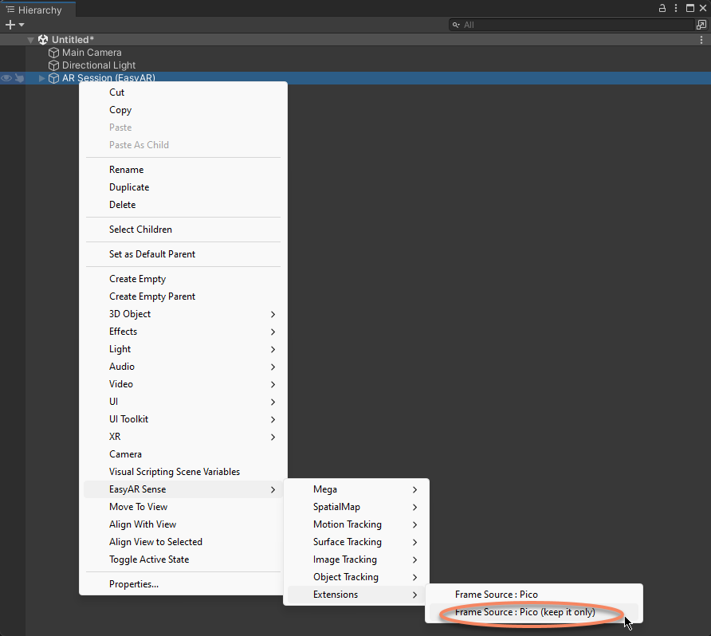Toggle visibility eye for AR Session

(x=6, y=78)
